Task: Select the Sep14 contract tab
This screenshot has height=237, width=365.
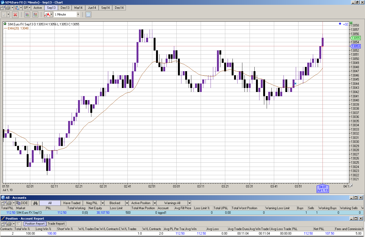Action: (x=106, y=8)
